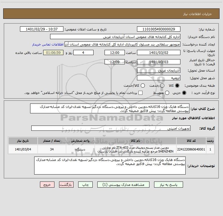Click the goods group تجهیزات امنیتی field

coord(111,128)
